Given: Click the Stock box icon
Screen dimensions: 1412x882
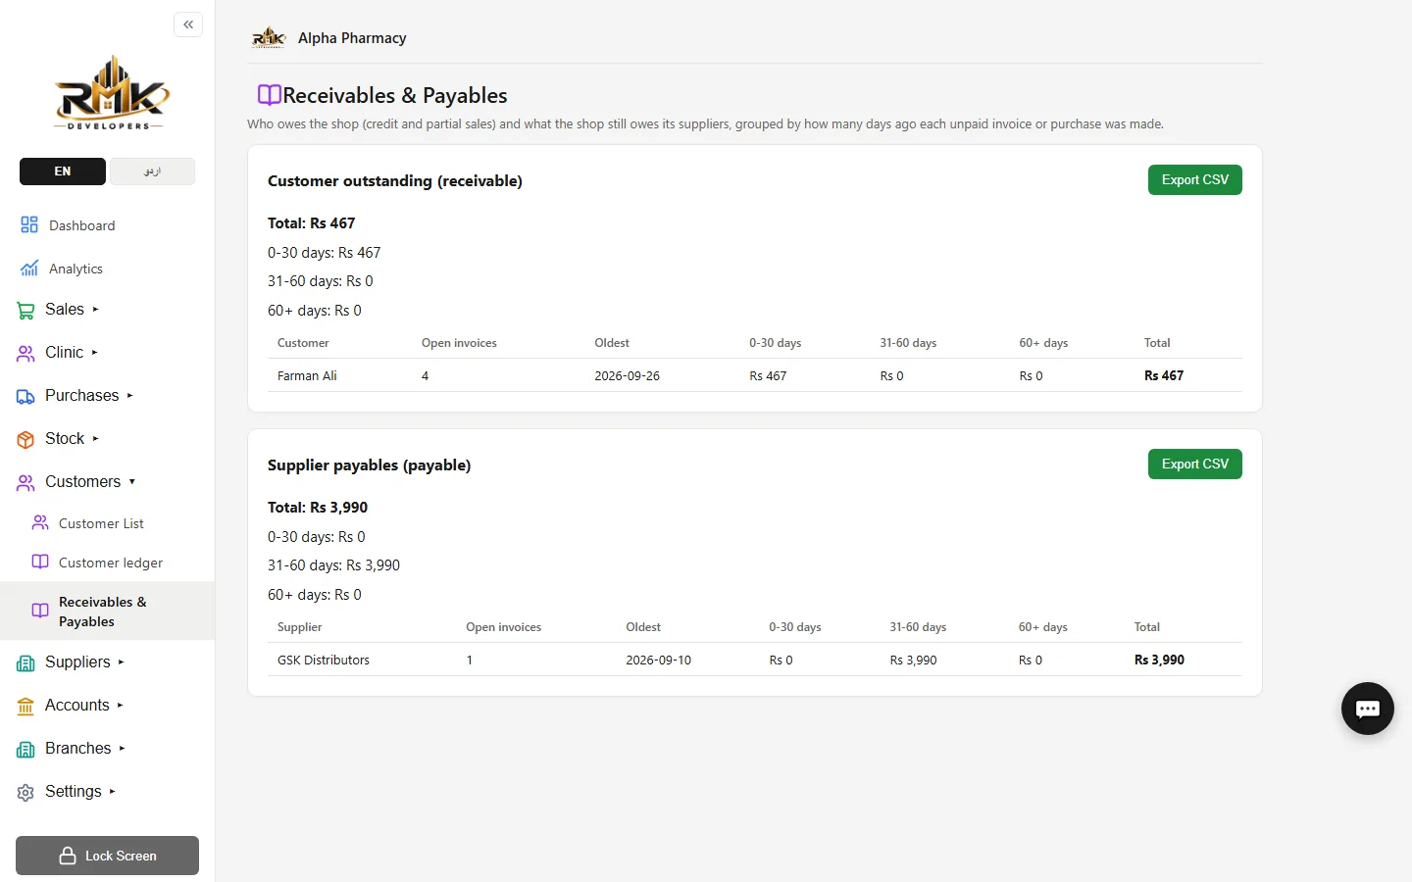Looking at the screenshot, I should (25, 440).
